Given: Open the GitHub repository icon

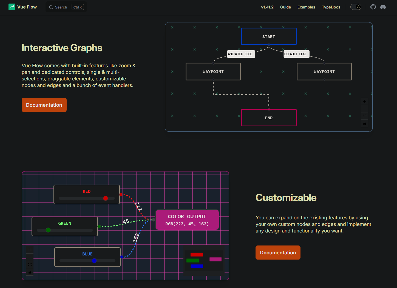Looking at the screenshot, I should [x=373, y=7].
